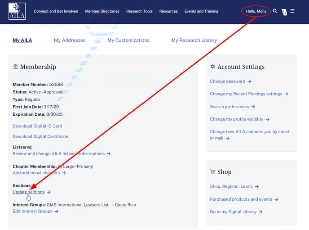
Task: Switch to My Research Library tab
Action: point(194,40)
